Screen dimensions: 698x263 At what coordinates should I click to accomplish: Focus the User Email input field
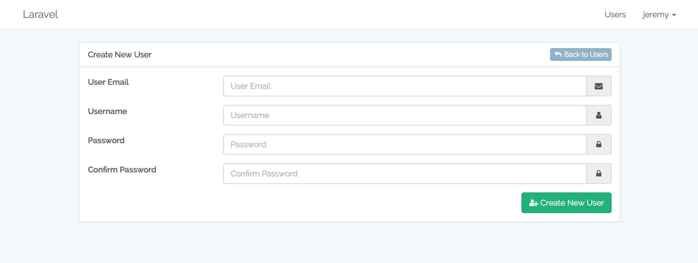pyautogui.click(x=405, y=86)
